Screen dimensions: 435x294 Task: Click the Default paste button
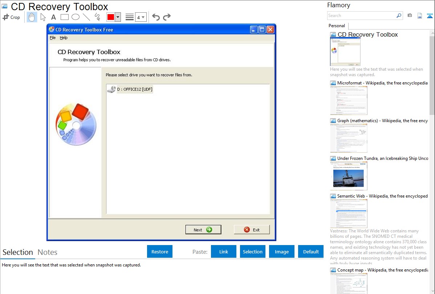311,252
